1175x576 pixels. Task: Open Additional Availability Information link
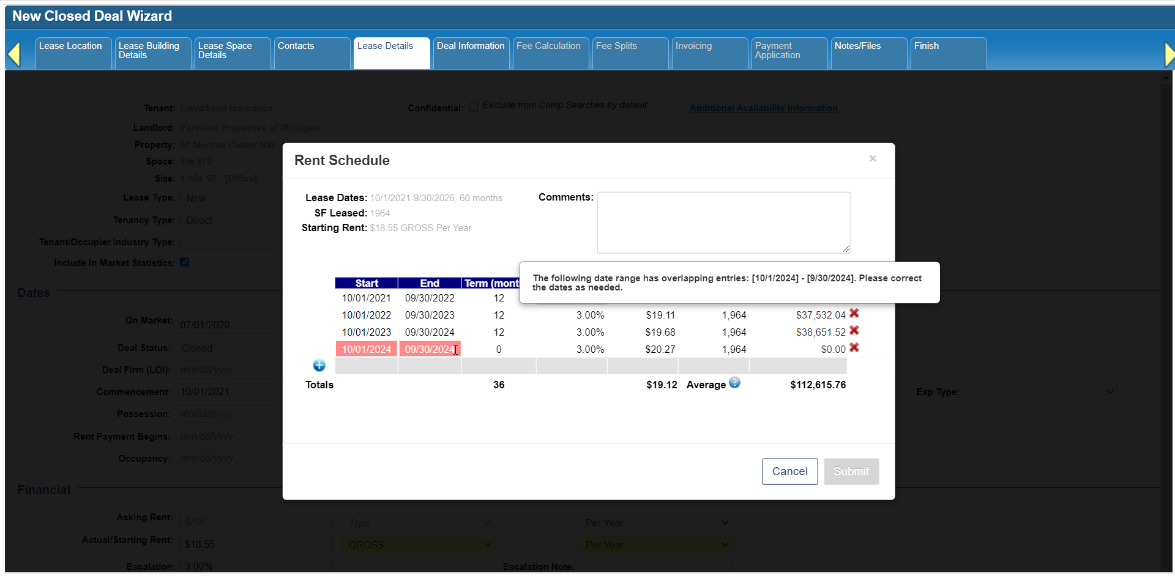763,108
